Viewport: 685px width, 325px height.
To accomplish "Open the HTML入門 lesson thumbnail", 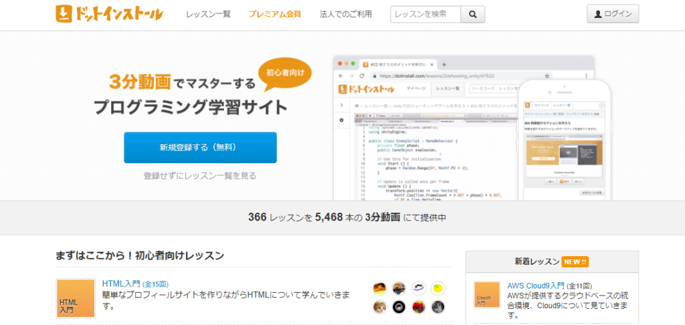I will [x=75, y=298].
